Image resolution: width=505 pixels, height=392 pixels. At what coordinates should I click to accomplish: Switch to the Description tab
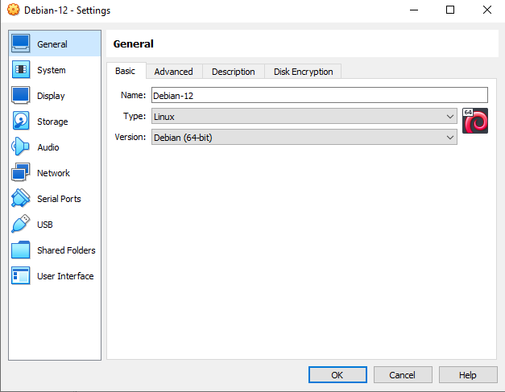click(233, 72)
